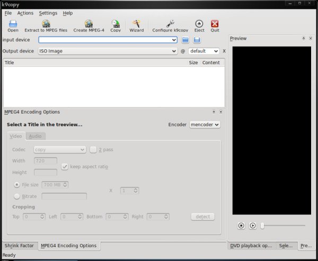
Task: Click the Size column header
Action: [x=193, y=63]
